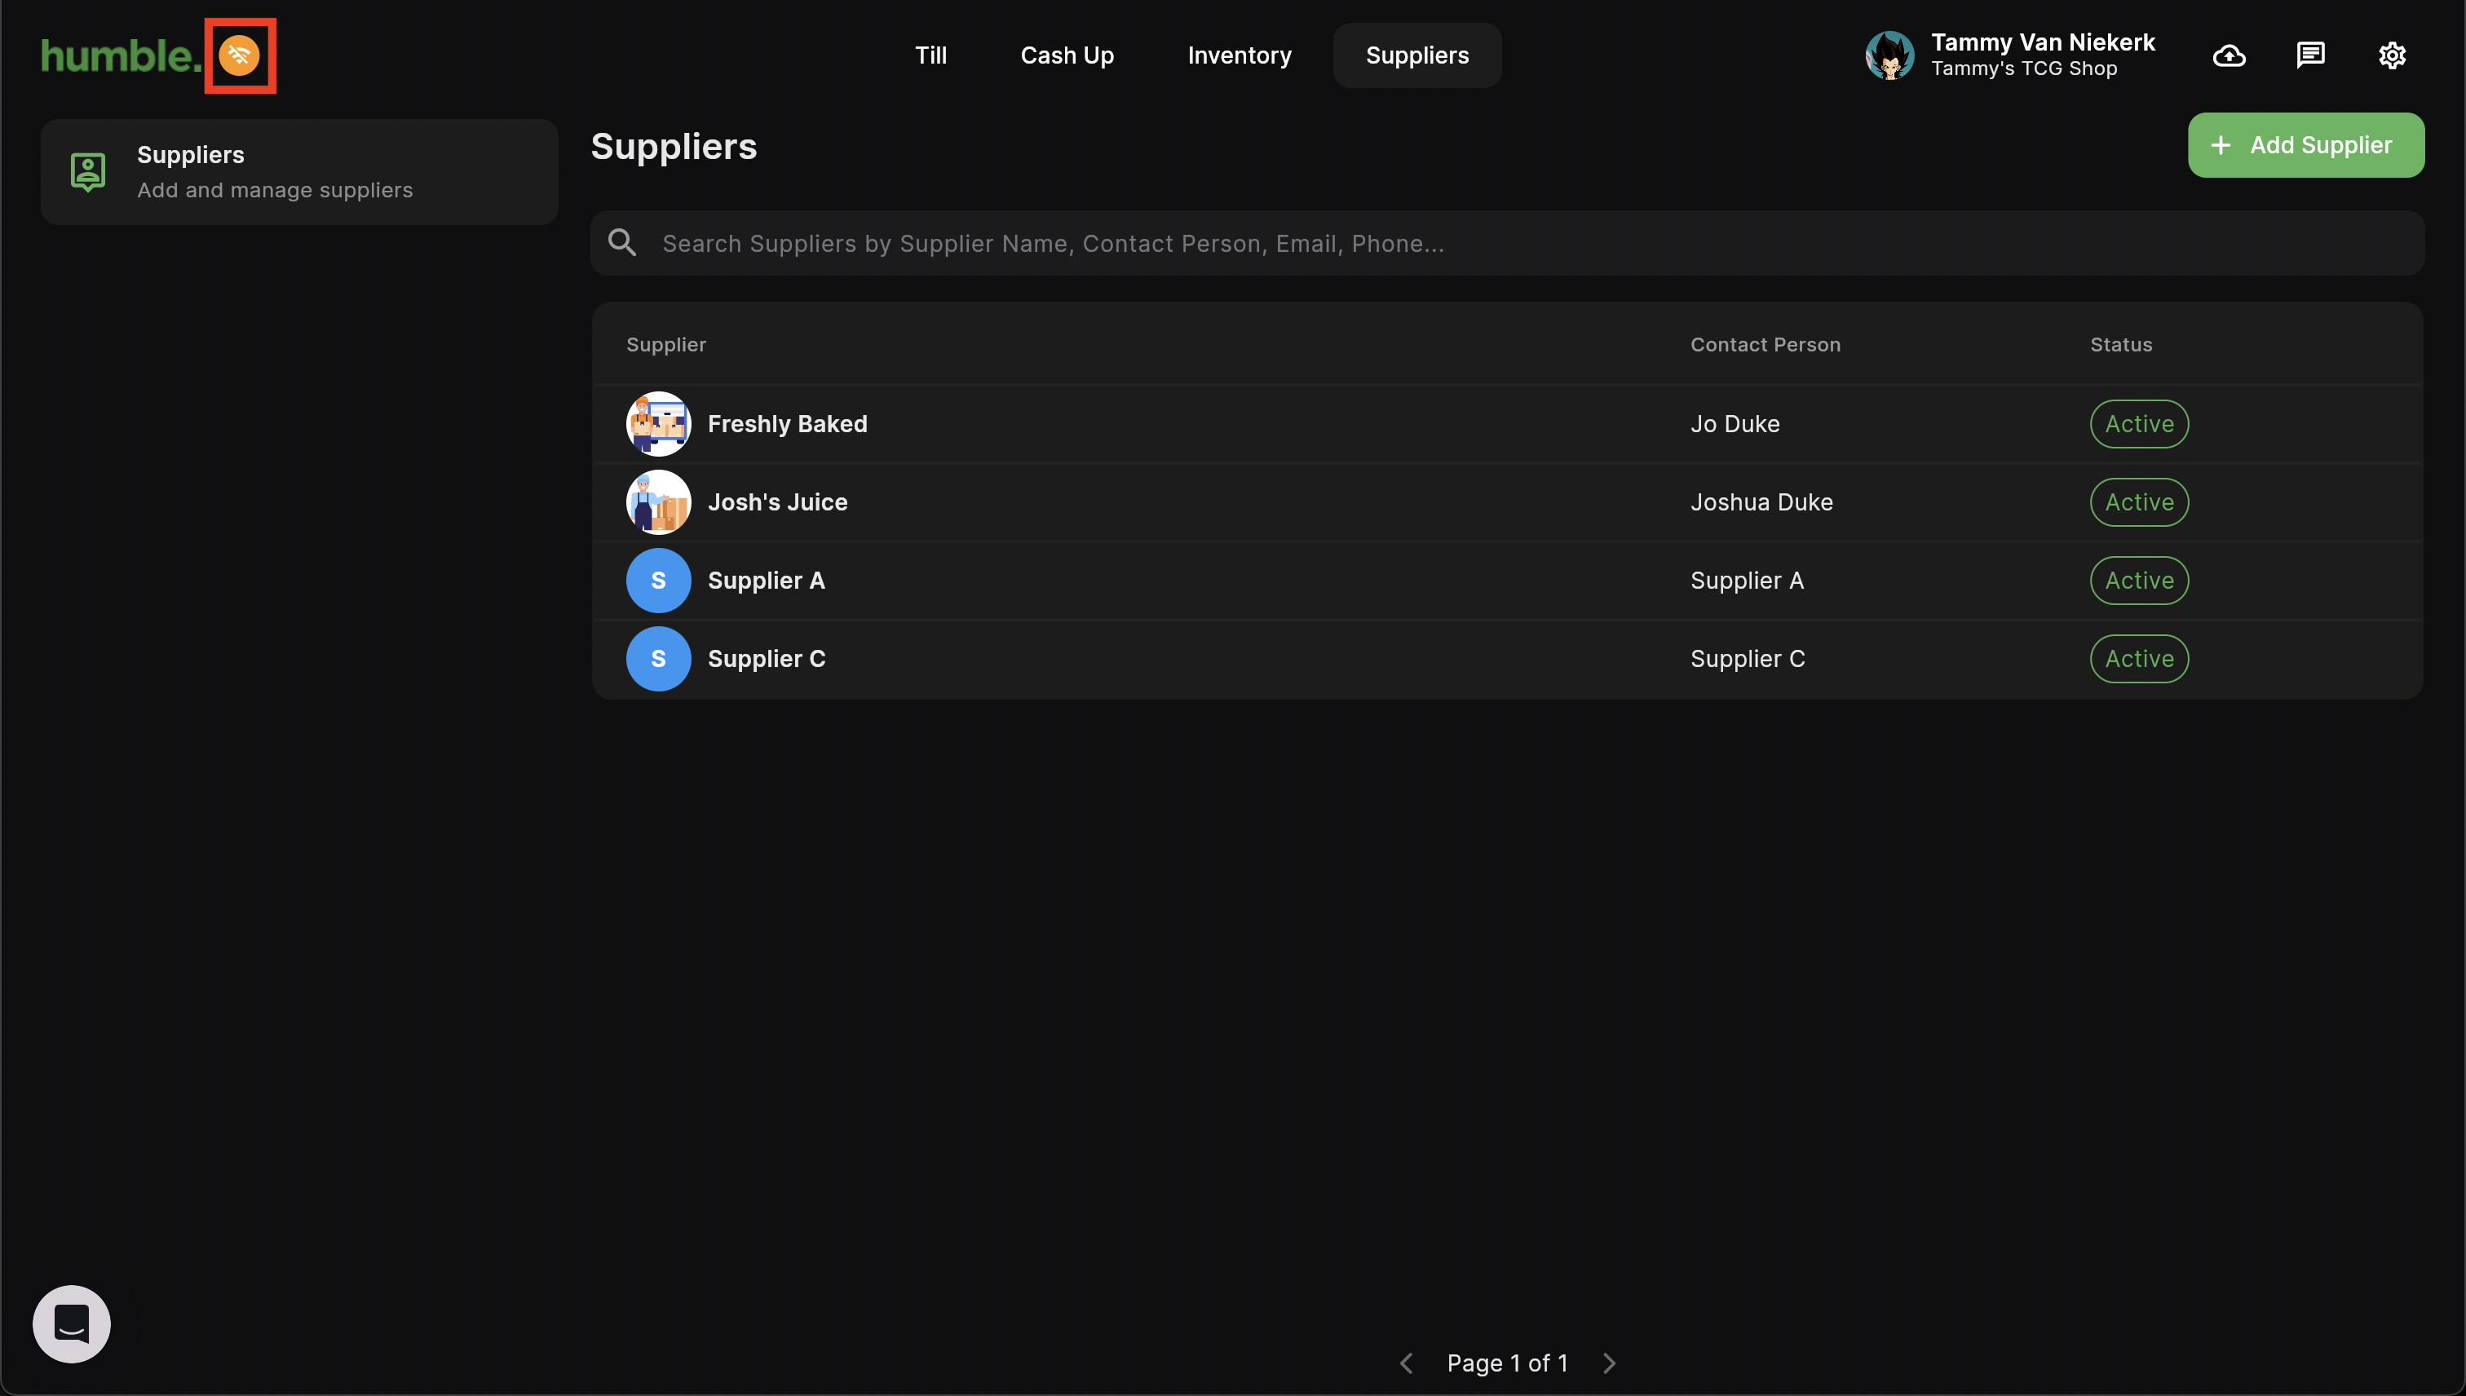
Task: Click contact person Joshua Duke
Action: [x=1761, y=502]
